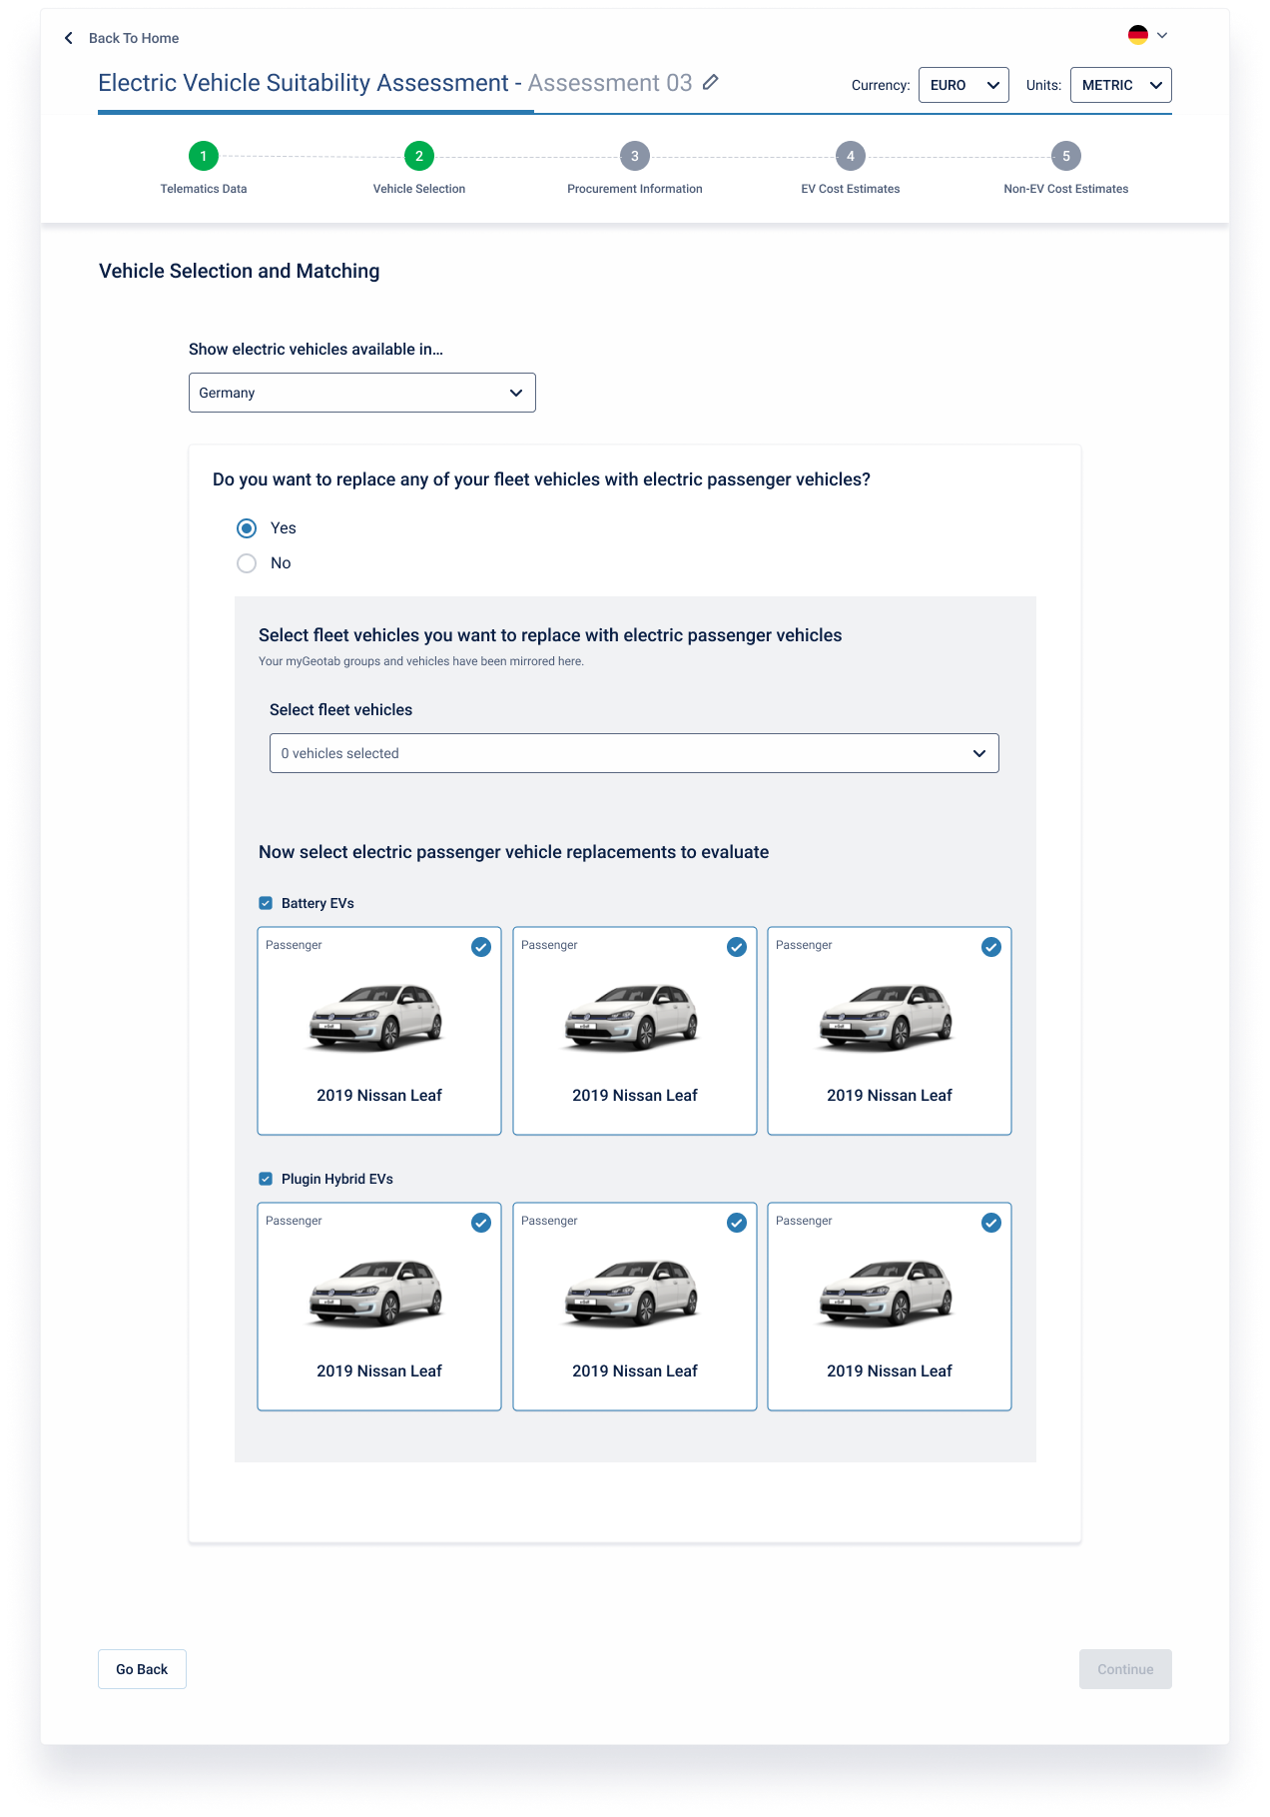Image resolution: width=1270 pixels, height=1817 pixels.
Task: Select the No radio button
Action: 247,563
